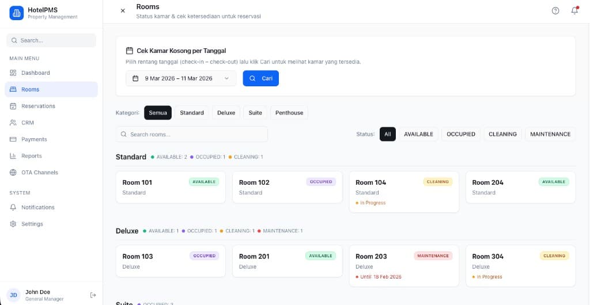
Task: Click the blue Cari search button
Action: coord(260,78)
